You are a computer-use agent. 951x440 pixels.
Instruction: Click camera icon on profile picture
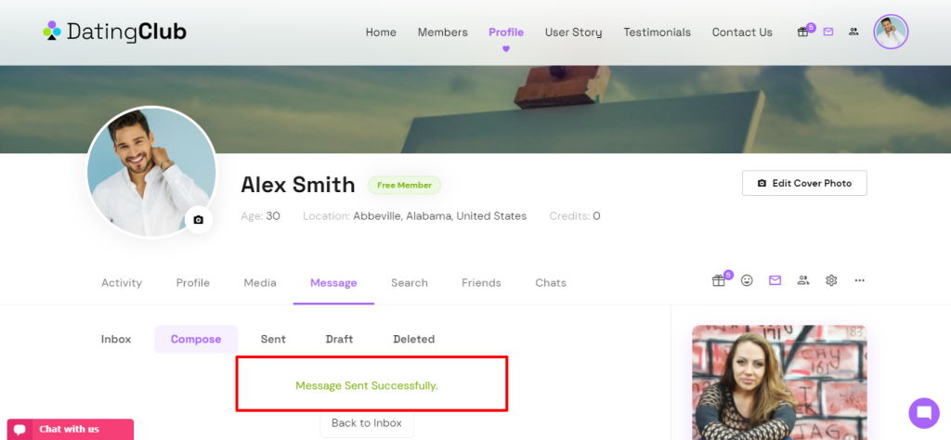[x=198, y=220]
